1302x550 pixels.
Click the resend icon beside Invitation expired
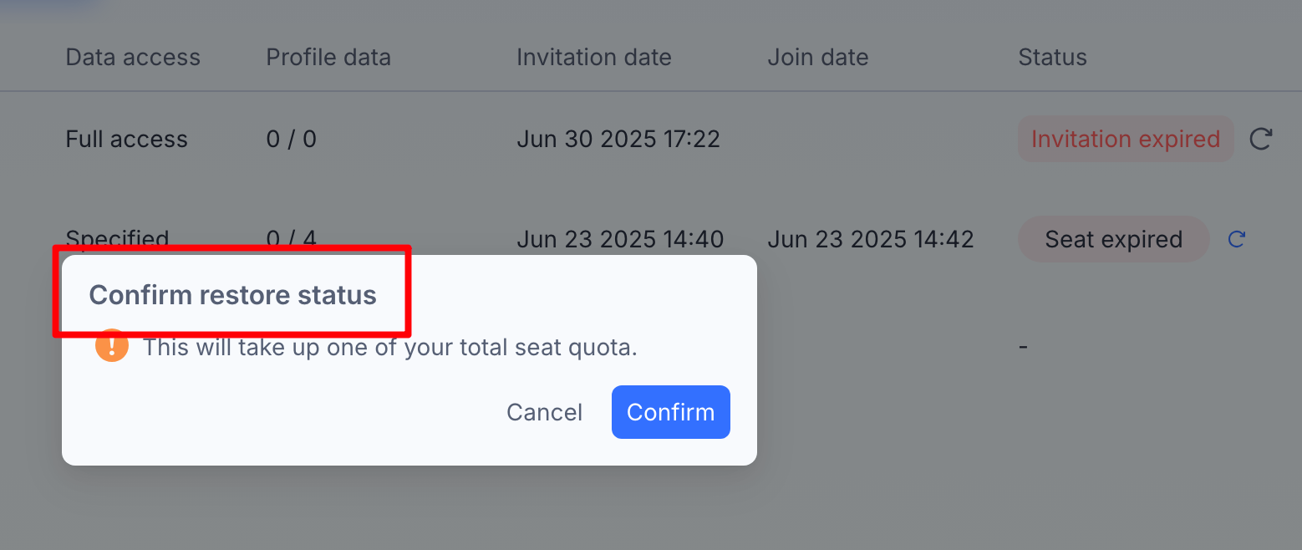tap(1260, 139)
